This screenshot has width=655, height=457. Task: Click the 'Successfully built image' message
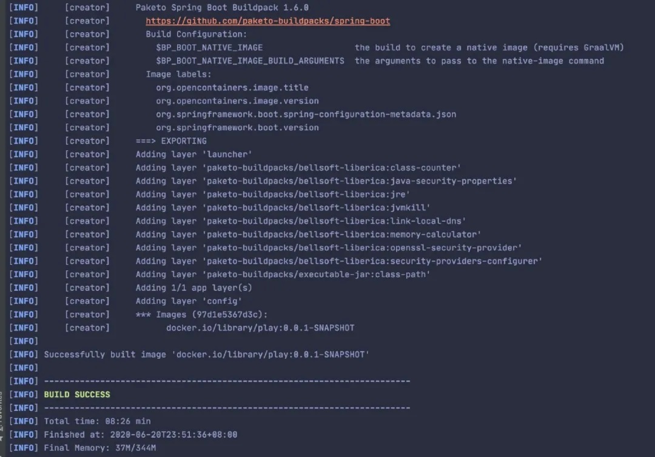[x=207, y=355]
